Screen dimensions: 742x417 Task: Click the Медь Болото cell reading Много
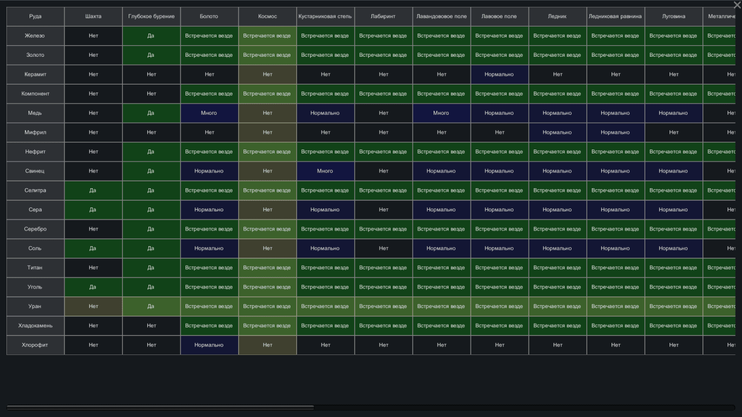209,113
